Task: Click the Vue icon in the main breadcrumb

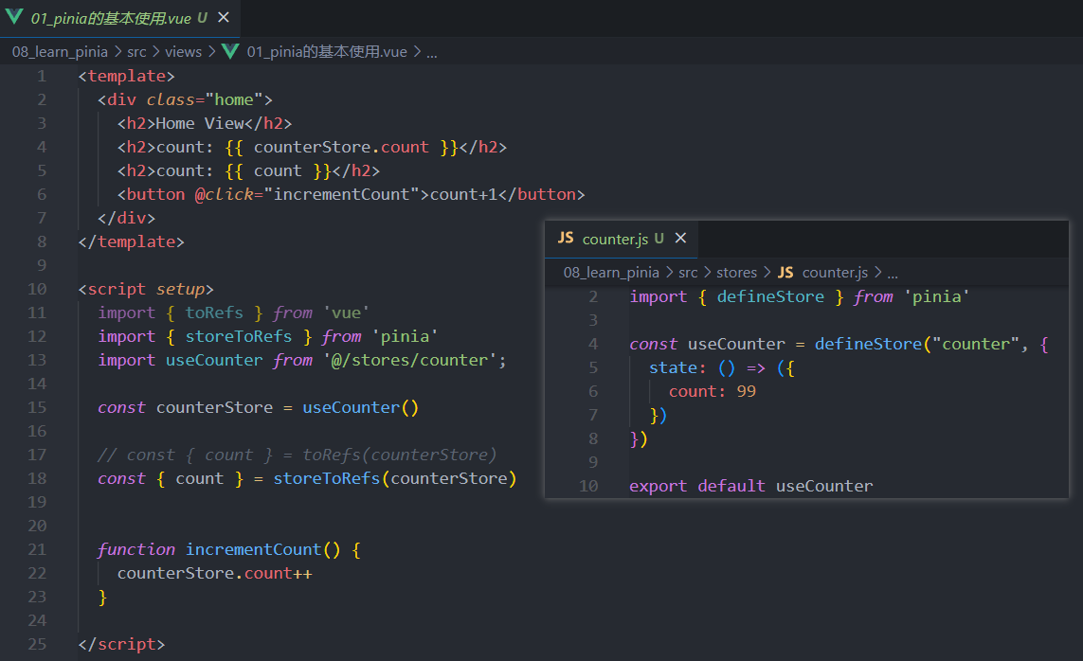Action: pyautogui.click(x=230, y=52)
